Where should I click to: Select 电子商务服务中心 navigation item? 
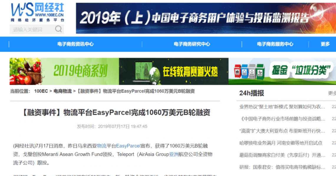tap(275, 44)
